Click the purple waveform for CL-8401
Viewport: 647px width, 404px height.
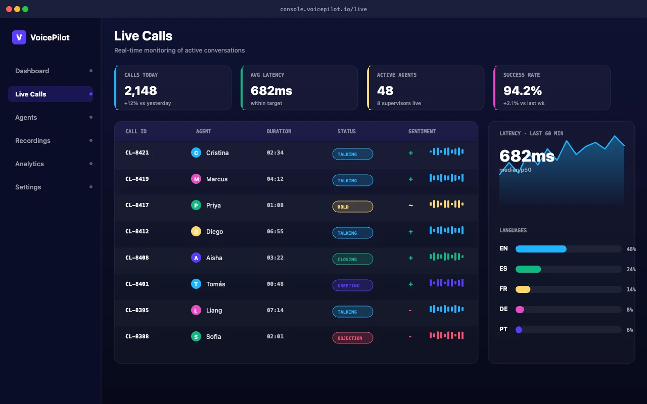click(x=446, y=283)
